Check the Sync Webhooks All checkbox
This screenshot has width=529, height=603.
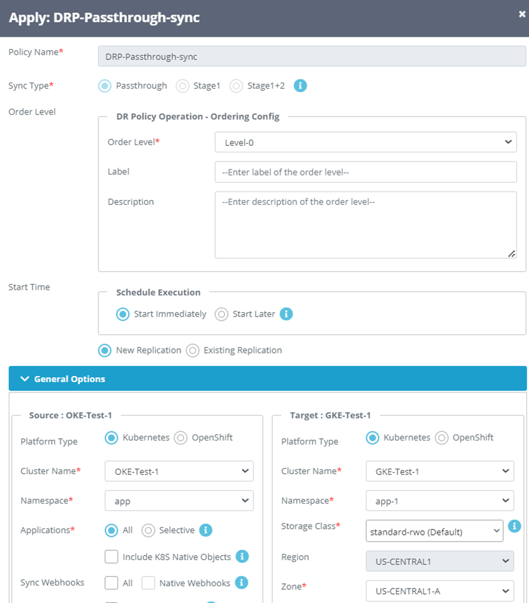click(111, 583)
